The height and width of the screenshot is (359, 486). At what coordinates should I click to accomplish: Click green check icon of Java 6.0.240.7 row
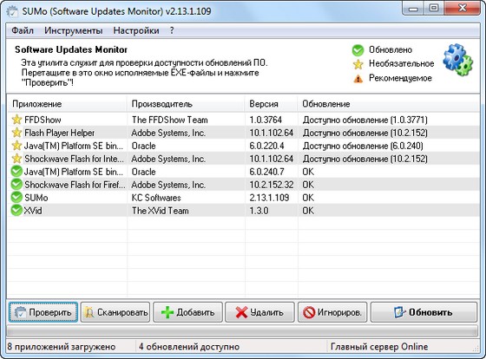(16, 172)
